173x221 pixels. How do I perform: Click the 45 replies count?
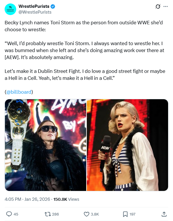(16, 214)
